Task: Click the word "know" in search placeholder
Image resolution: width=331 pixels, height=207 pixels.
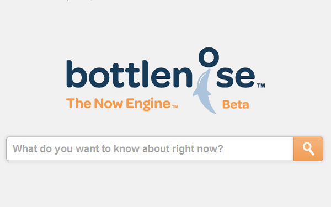Action: [126, 148]
